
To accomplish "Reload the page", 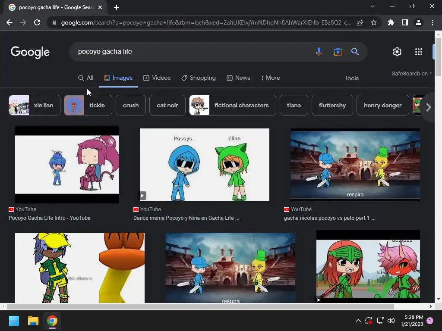I will point(37,22).
